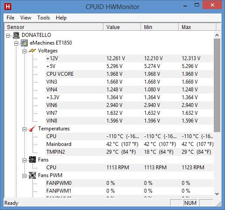
Task: Click the Fans category fan icon
Action: (x=32, y=160)
